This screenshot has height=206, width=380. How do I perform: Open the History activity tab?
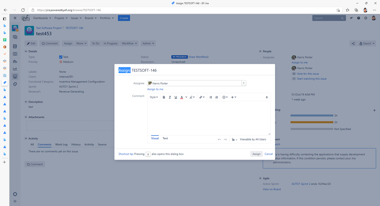tap(76, 145)
